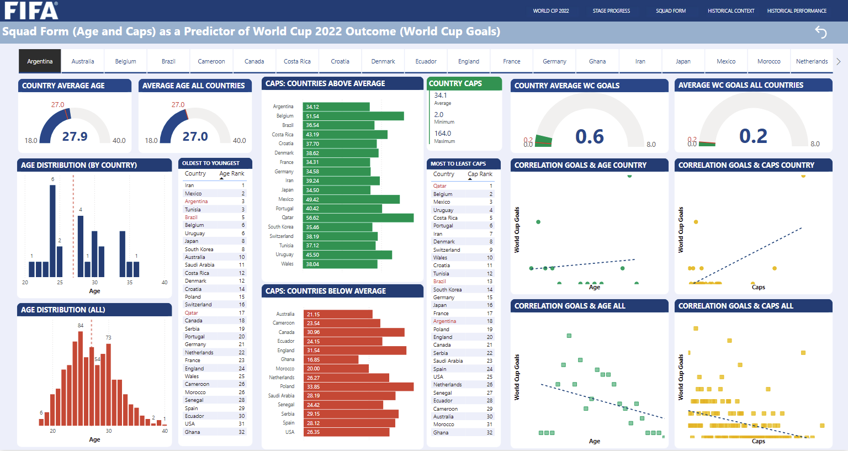Click the Average WC Goals All Countries gauge 0.2

754,136
